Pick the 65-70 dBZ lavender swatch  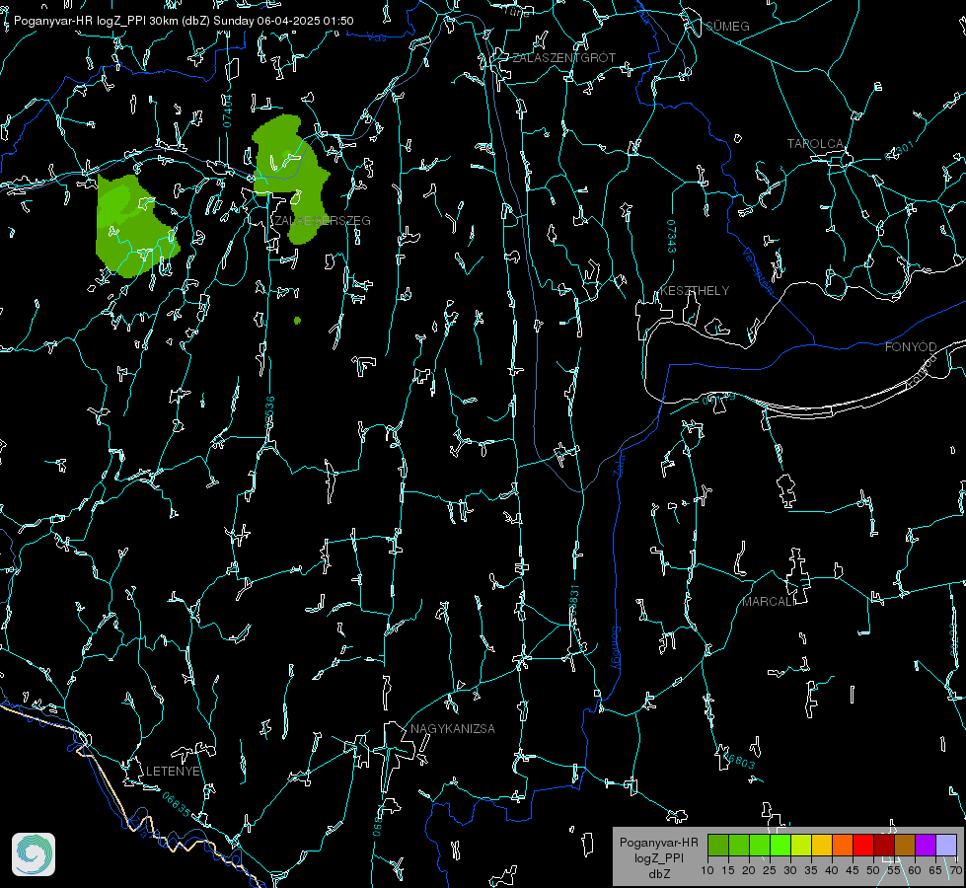coord(946,845)
